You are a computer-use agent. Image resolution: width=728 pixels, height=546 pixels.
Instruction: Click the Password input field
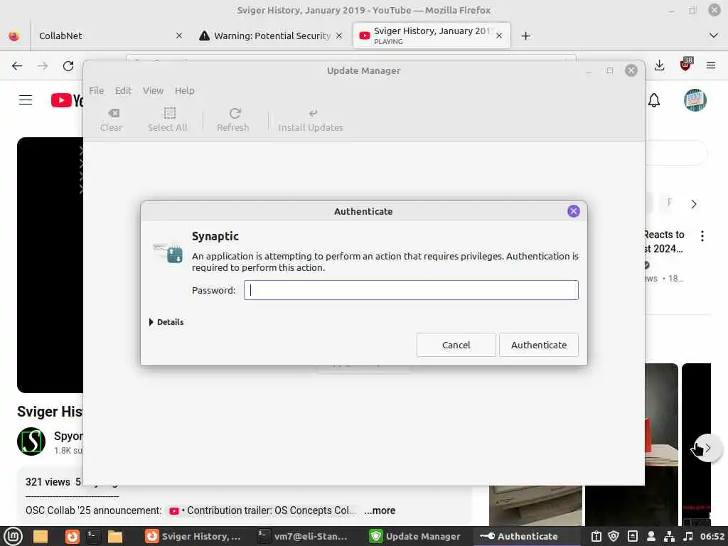[411, 290]
